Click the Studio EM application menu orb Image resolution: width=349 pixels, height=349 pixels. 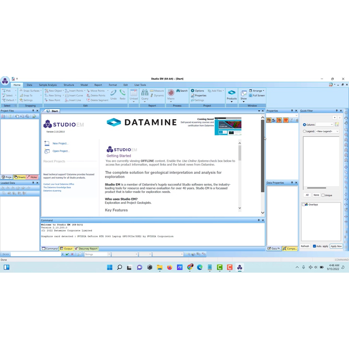coord(5,81)
